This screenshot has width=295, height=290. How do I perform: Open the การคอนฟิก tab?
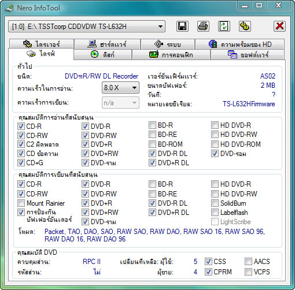tap(171, 55)
